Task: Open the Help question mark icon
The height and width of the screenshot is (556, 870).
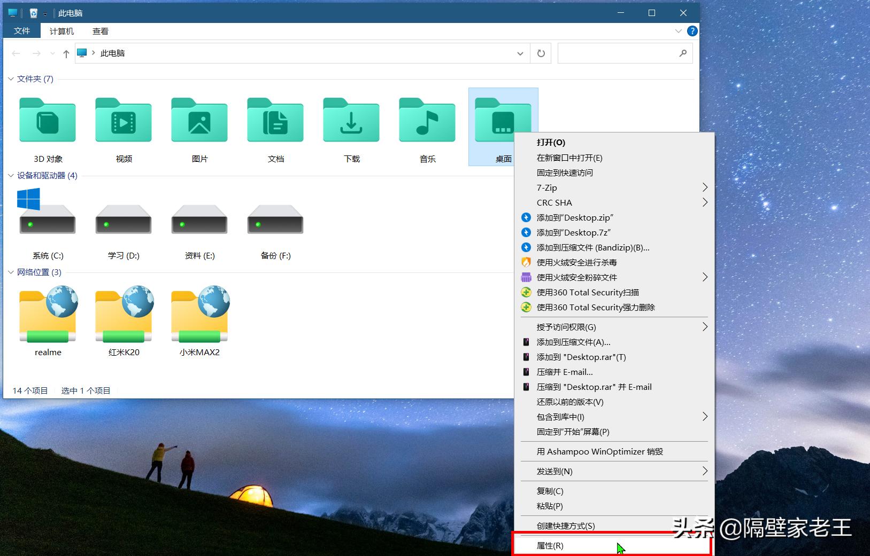Action: coord(692,31)
